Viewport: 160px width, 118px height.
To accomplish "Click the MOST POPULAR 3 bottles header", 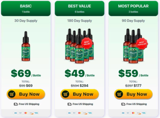I will pos(133,8).
